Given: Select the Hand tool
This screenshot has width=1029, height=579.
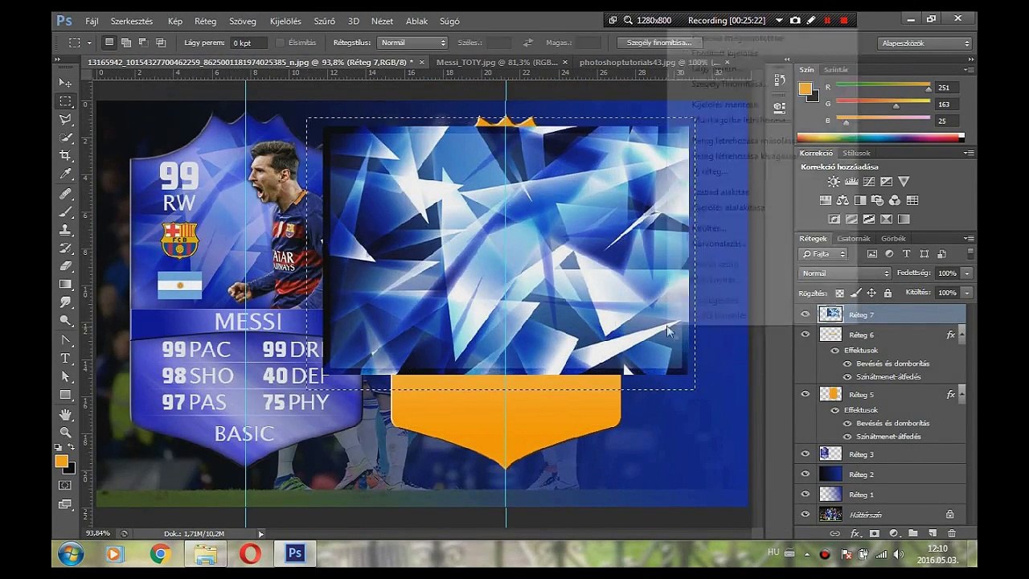Looking at the screenshot, I should pyautogui.click(x=65, y=415).
